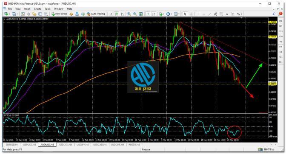286x154 pixels.
Task: Select the Equidistant Channel tool
Action: tap(215, 14)
